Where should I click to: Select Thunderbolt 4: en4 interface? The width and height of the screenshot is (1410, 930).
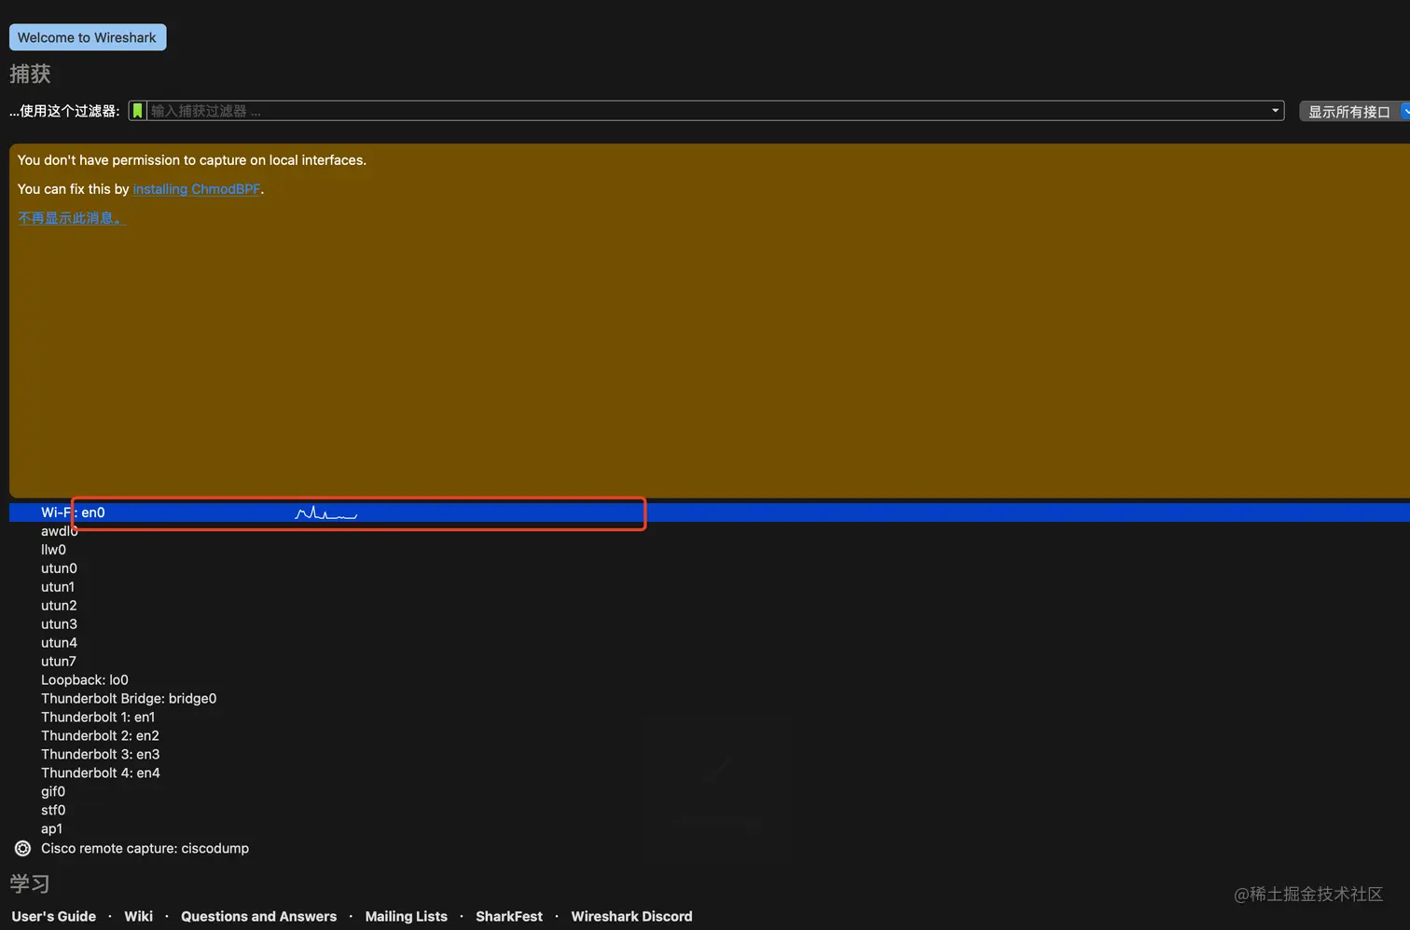pyautogui.click(x=710, y=773)
